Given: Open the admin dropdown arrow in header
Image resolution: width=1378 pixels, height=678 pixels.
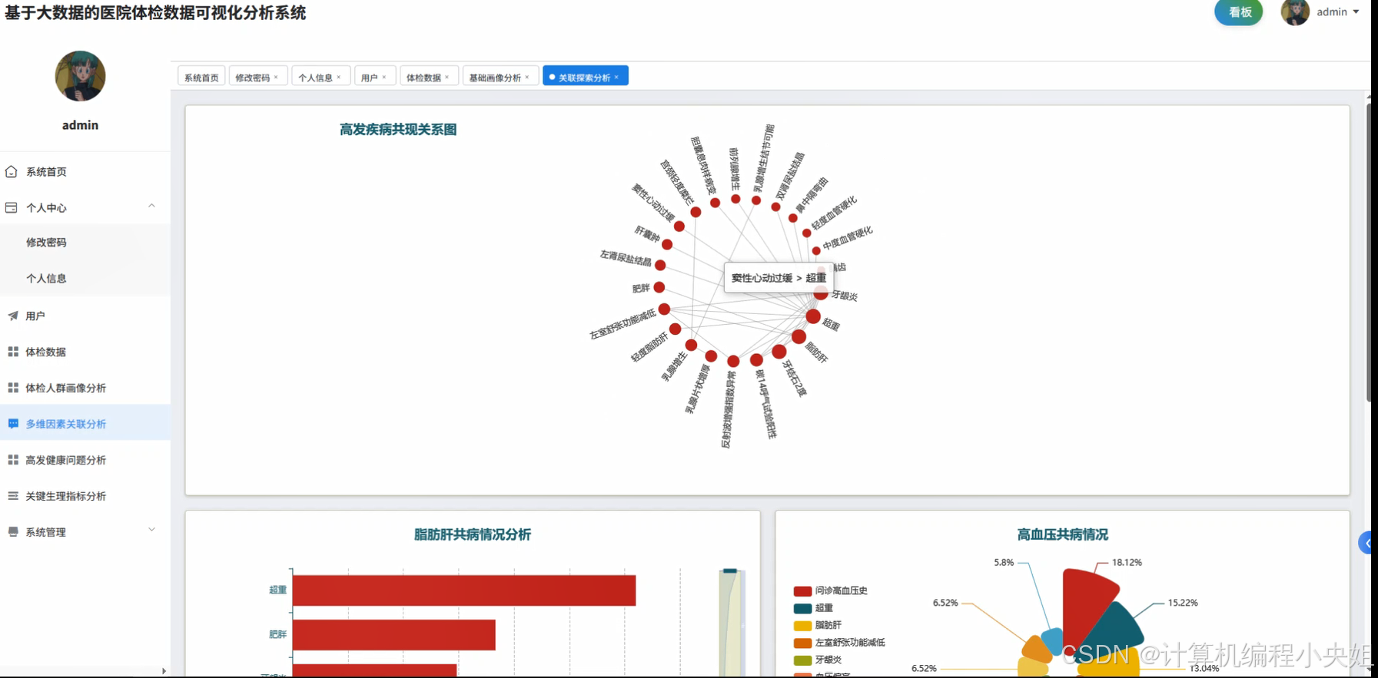Looking at the screenshot, I should coord(1356,12).
